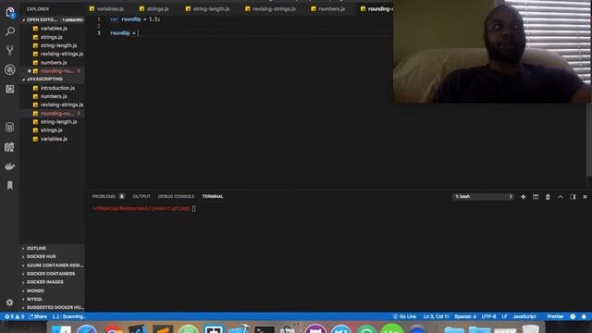Open the Debug Console panel tab

tap(176, 196)
